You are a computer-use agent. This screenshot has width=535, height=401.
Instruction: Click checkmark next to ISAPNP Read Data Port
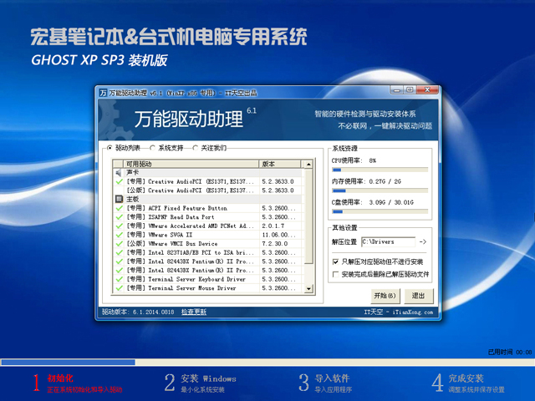(x=120, y=217)
